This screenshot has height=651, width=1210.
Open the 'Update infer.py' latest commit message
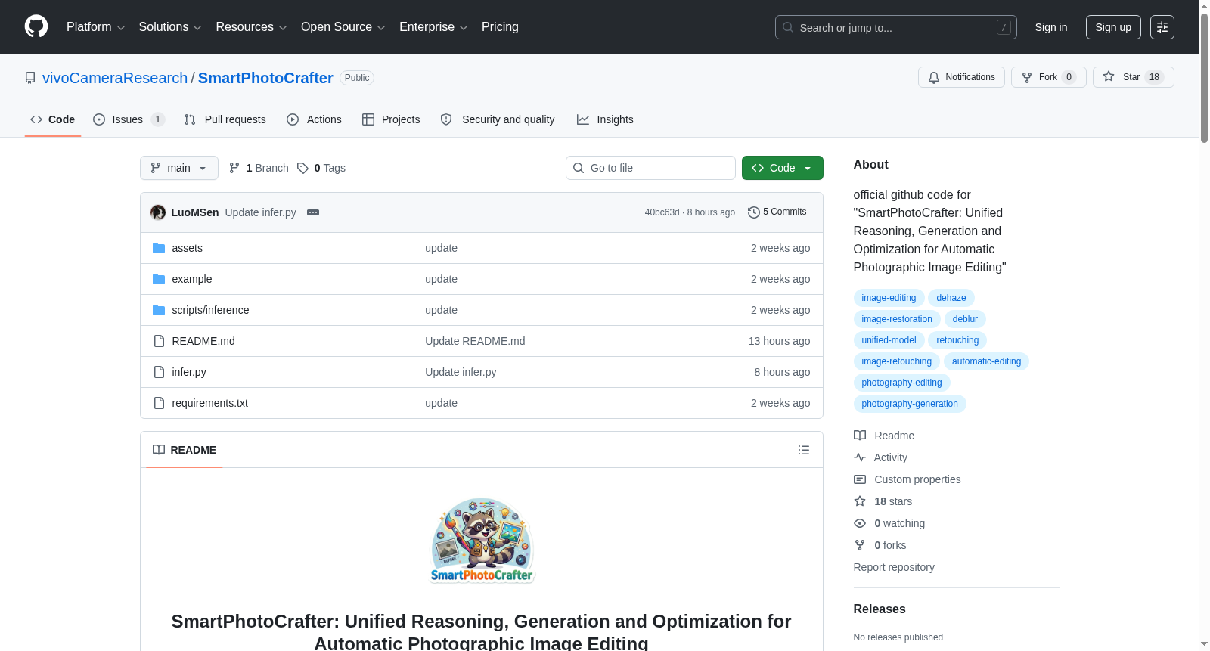261,212
